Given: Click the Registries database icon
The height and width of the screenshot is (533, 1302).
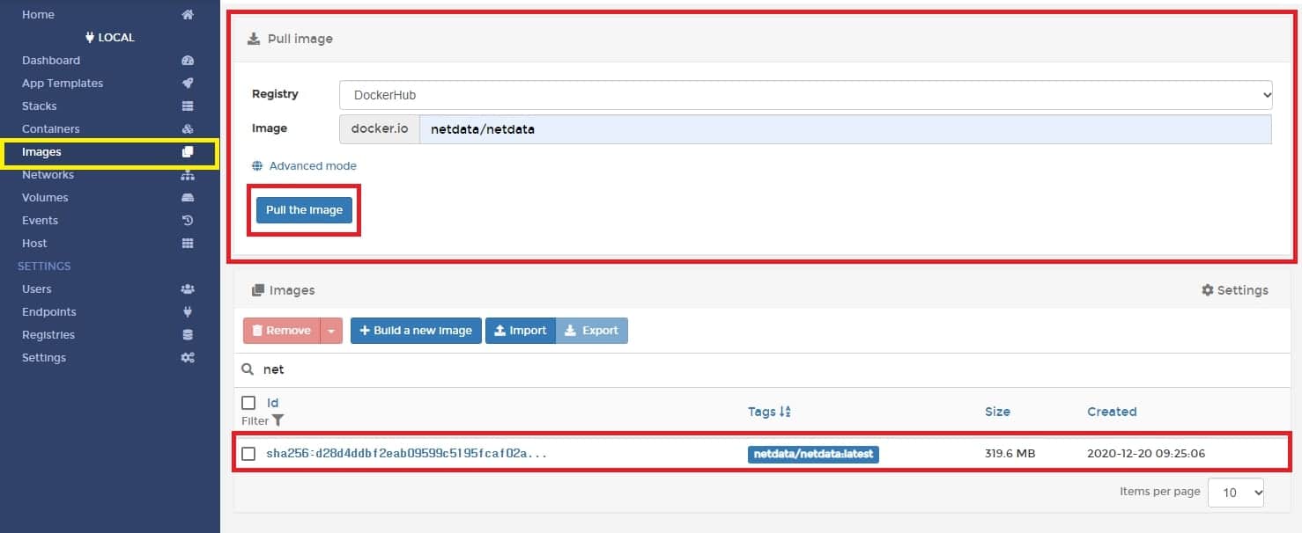Looking at the screenshot, I should (187, 335).
